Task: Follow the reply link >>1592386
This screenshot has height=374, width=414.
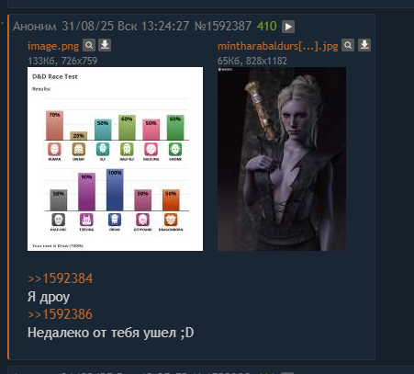Action: [x=60, y=314]
